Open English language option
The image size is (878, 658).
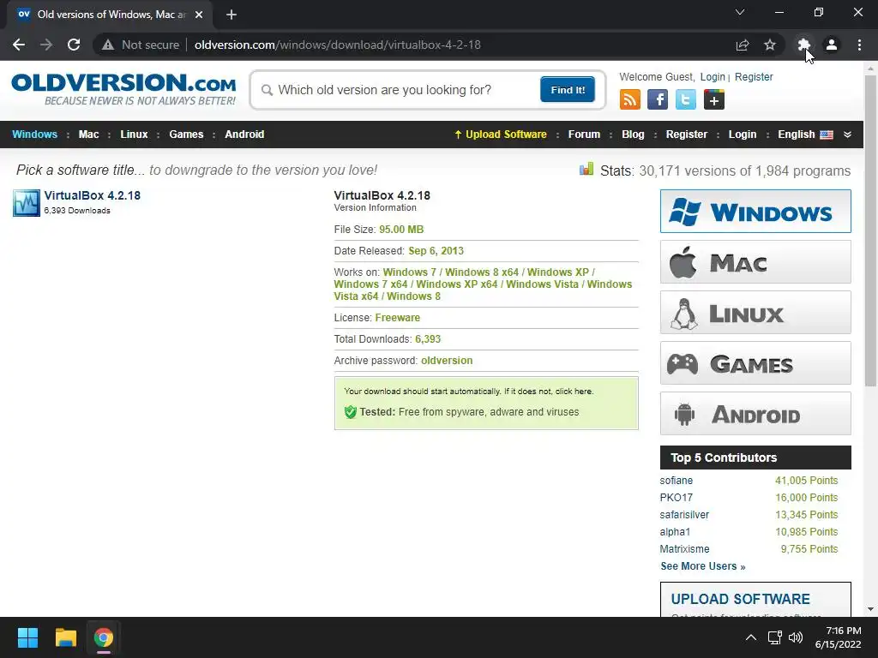[x=805, y=135]
